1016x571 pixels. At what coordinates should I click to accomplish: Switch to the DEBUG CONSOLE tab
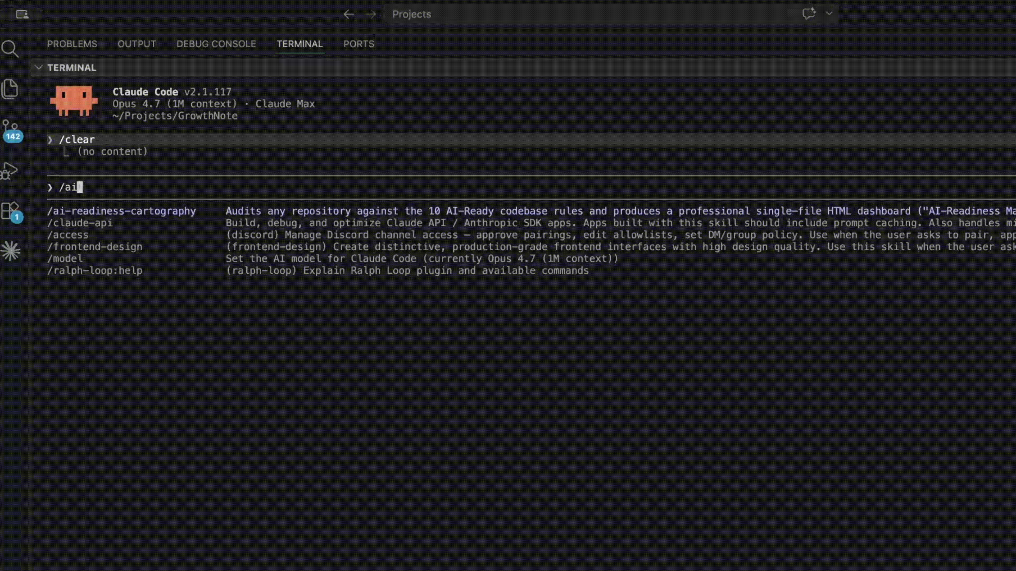(216, 44)
